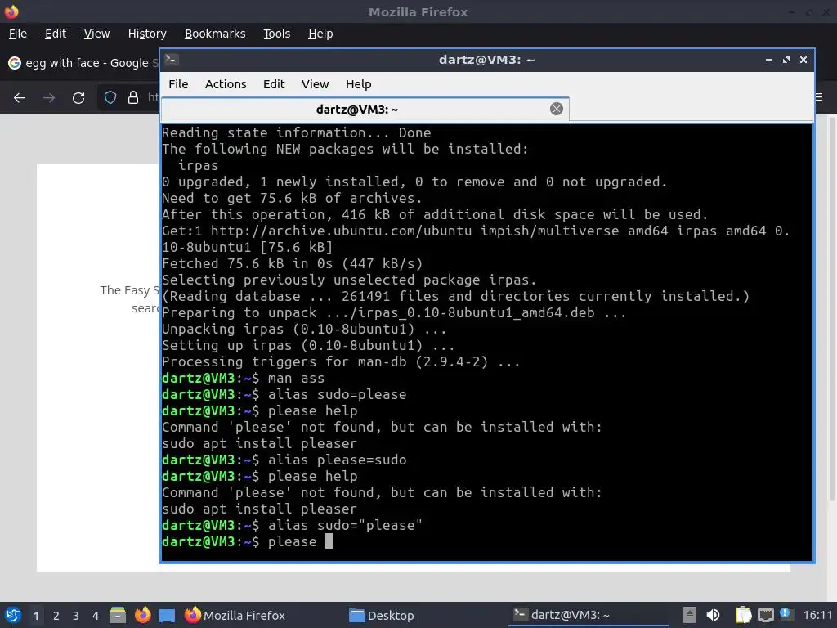Open the volume control tray icon

click(x=713, y=615)
